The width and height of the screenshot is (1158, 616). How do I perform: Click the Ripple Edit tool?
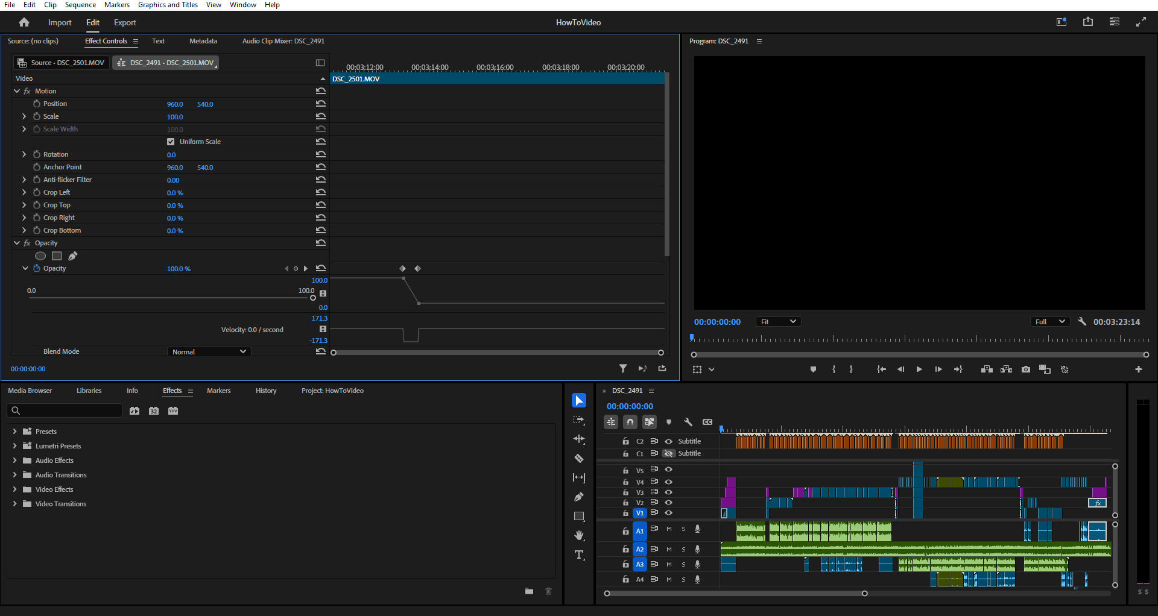(579, 439)
